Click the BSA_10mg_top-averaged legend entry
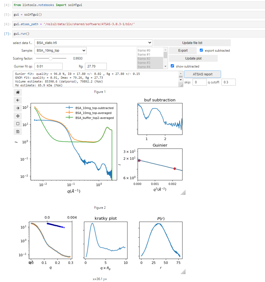Screen dimensions: 265x282 tap(89, 113)
